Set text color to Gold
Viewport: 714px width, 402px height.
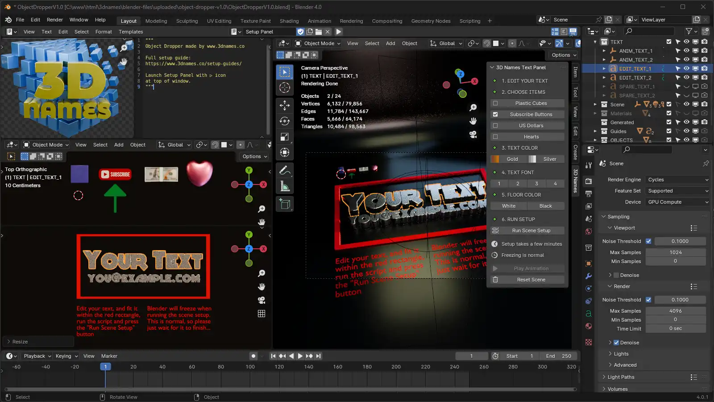click(x=508, y=159)
